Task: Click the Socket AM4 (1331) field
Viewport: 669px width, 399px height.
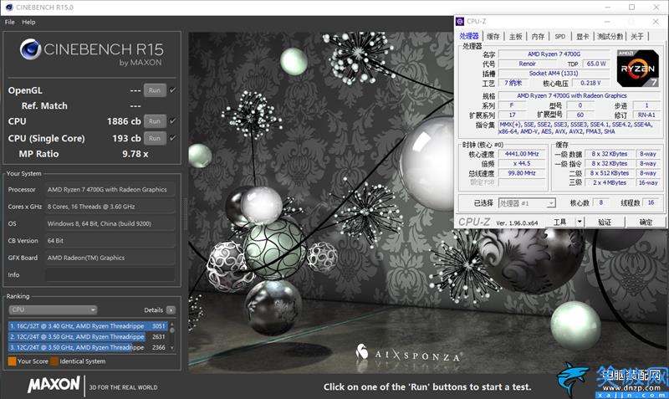Action: (554, 74)
